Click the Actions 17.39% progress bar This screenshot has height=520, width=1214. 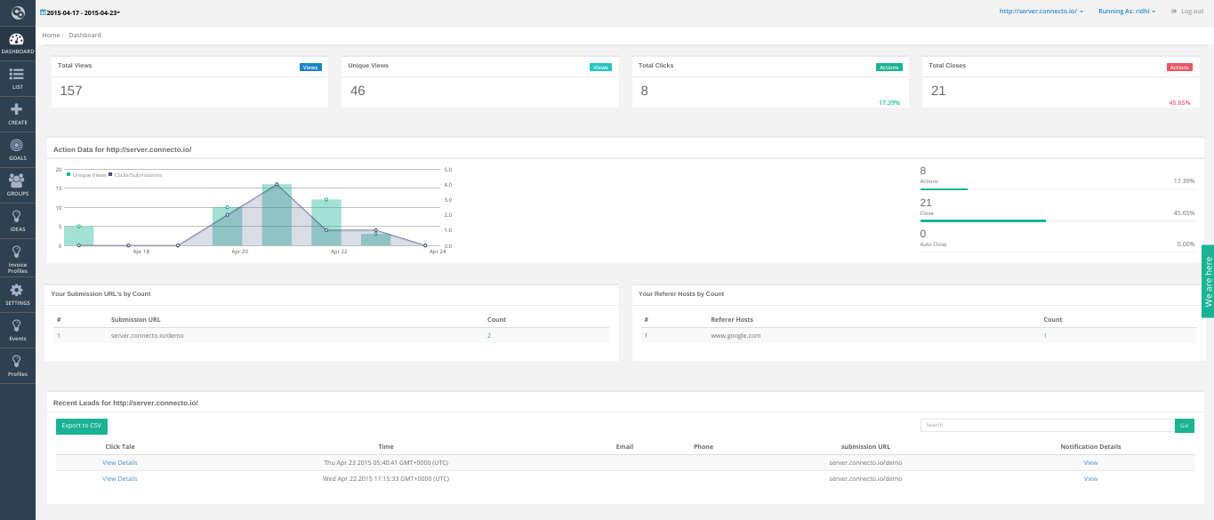1057,188
